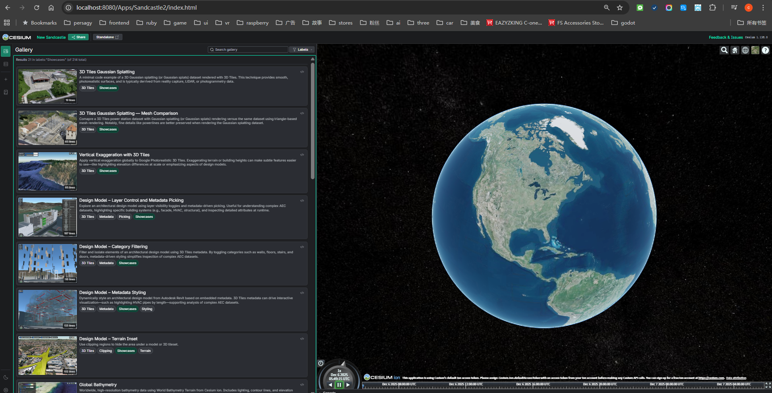The image size is (772, 393).
Task: Open the EAZYZKING C-one bookmark
Action: click(x=514, y=23)
